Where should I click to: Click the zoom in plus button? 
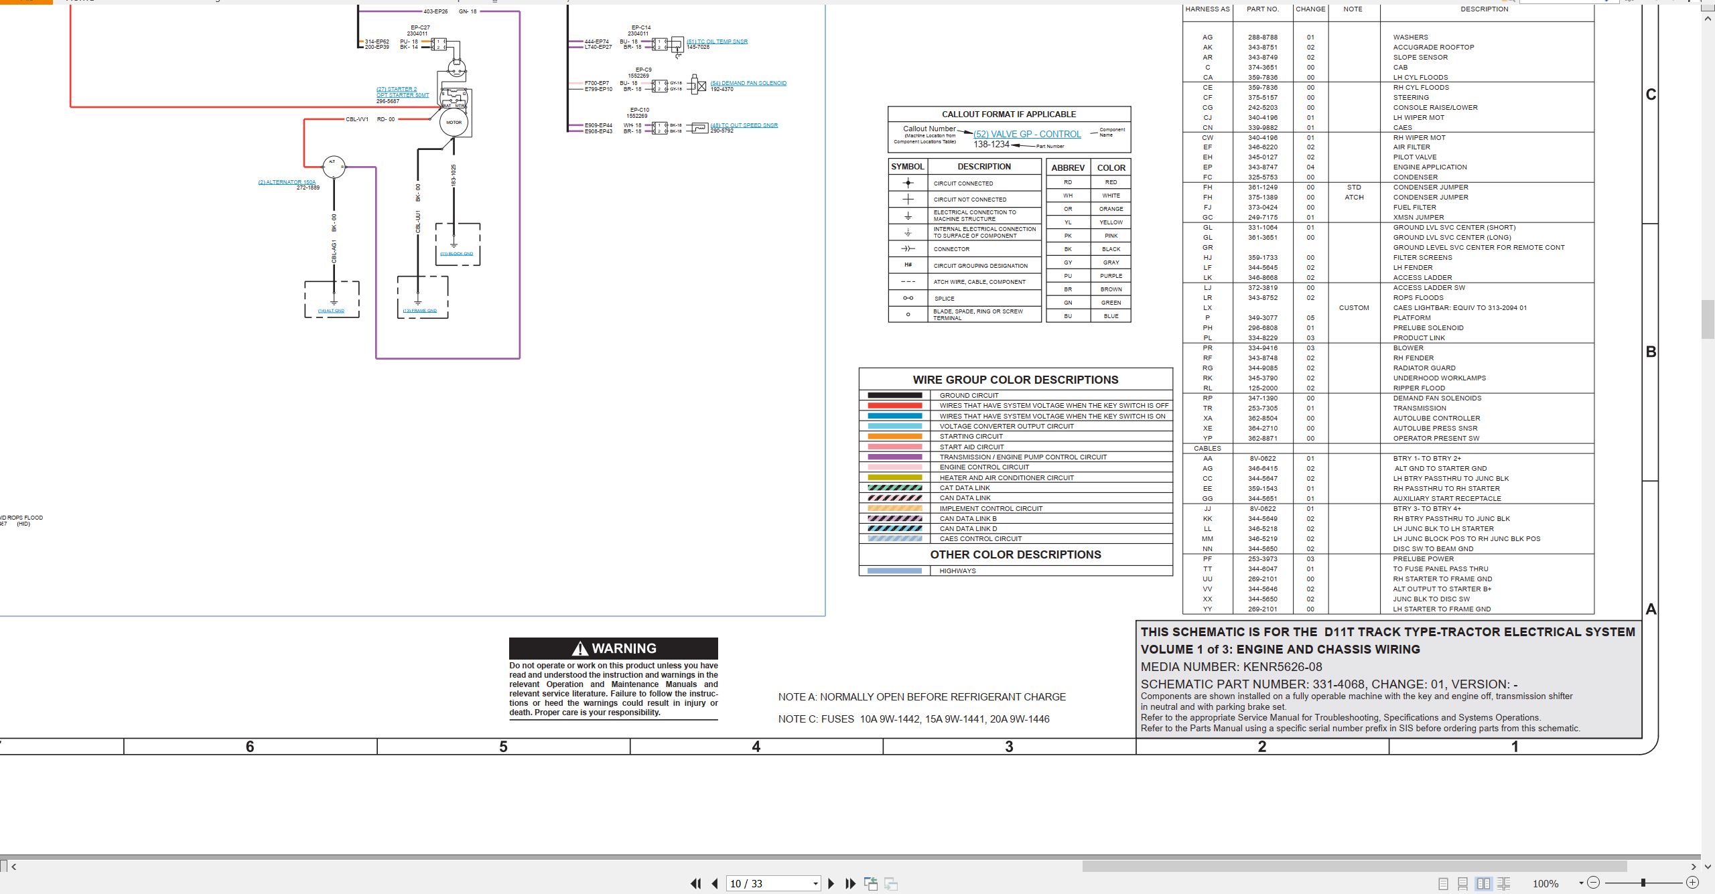coord(1692,883)
